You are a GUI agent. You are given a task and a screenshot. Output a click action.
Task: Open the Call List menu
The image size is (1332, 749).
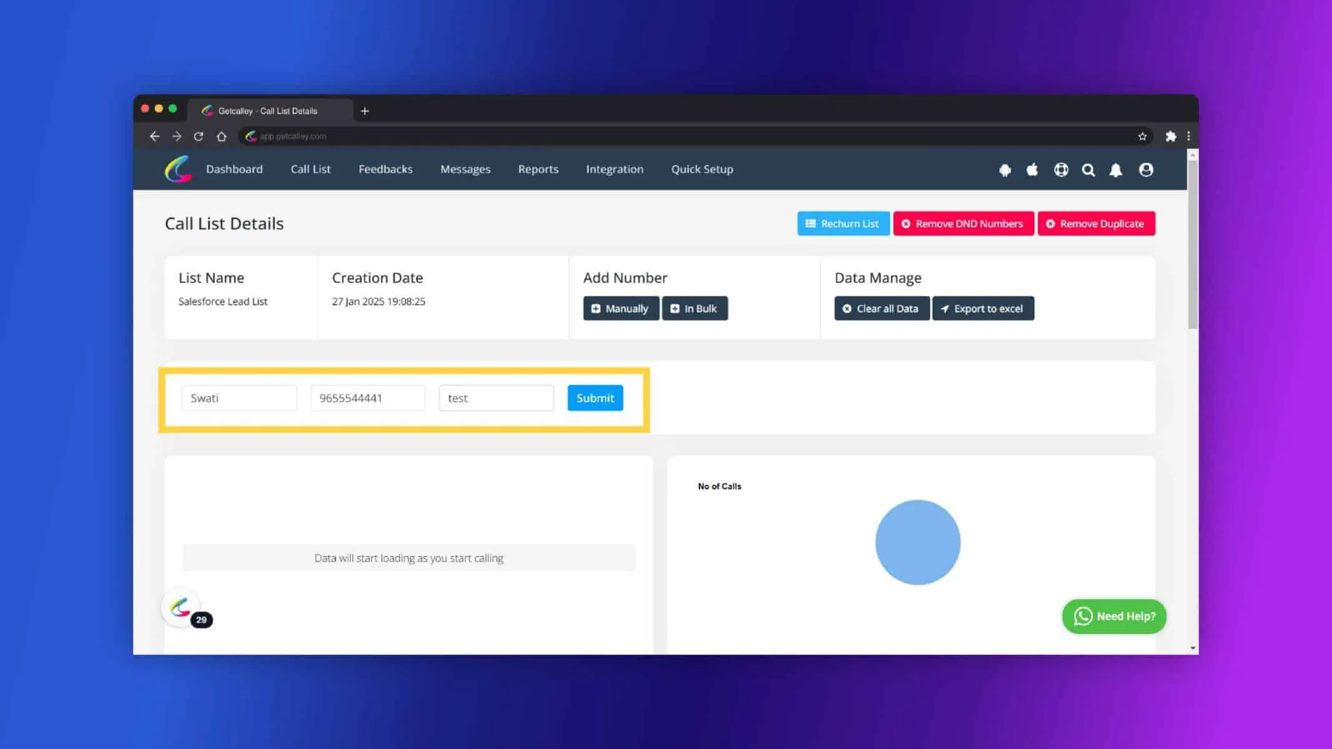[310, 169]
